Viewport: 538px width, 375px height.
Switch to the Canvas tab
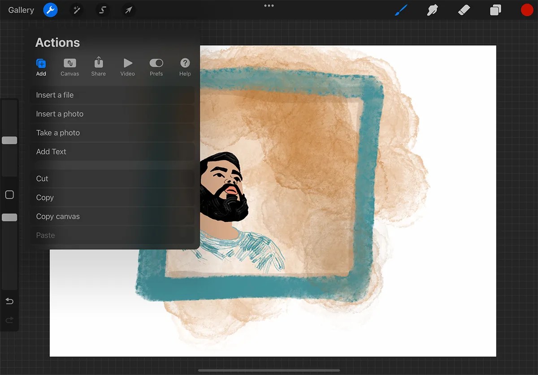(x=70, y=67)
